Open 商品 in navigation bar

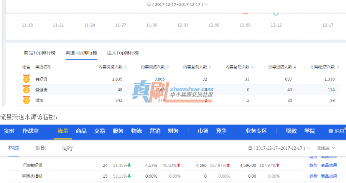(81, 131)
